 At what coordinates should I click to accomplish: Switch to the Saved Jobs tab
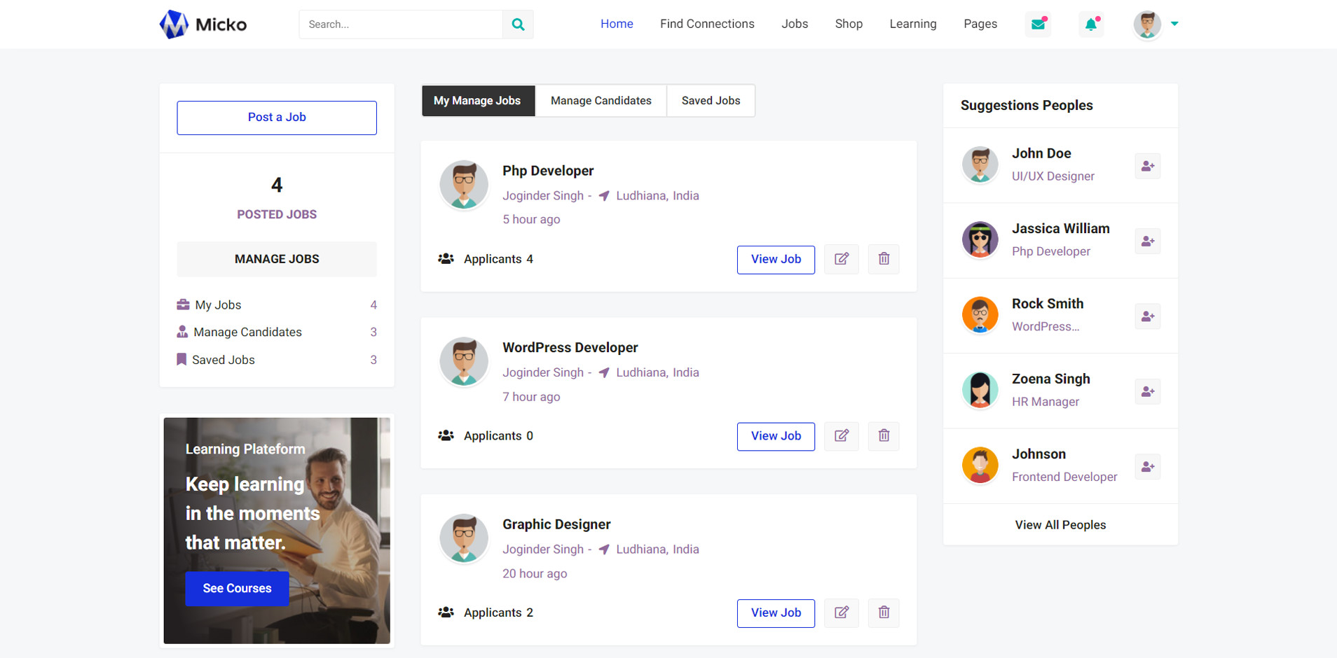pos(711,101)
